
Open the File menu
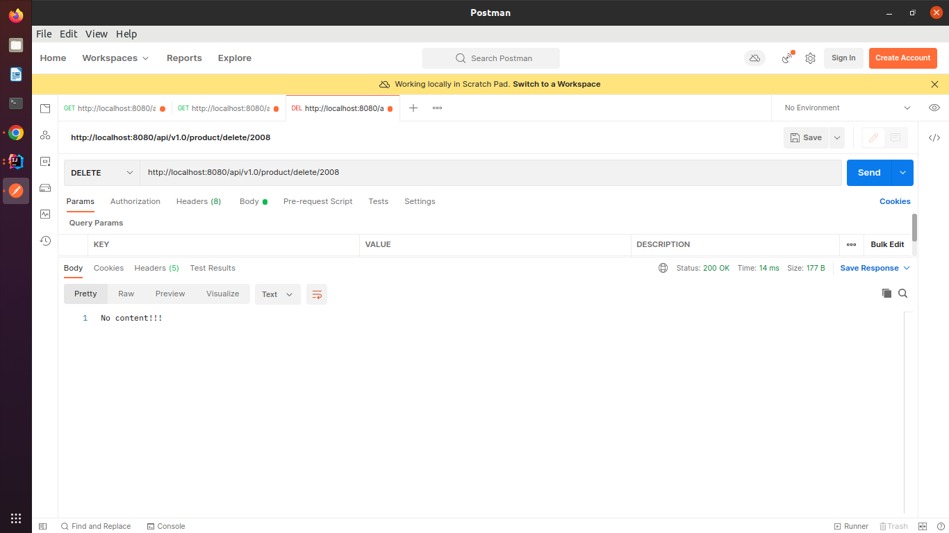tap(44, 34)
